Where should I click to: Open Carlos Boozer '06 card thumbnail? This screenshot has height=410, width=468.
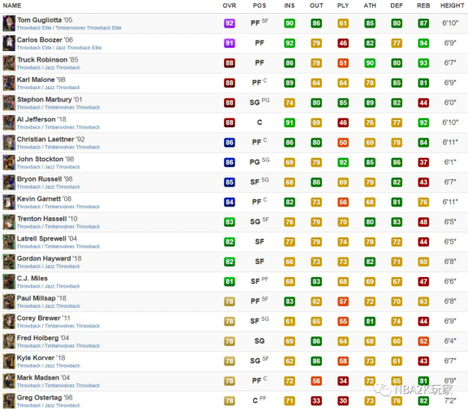(9, 43)
